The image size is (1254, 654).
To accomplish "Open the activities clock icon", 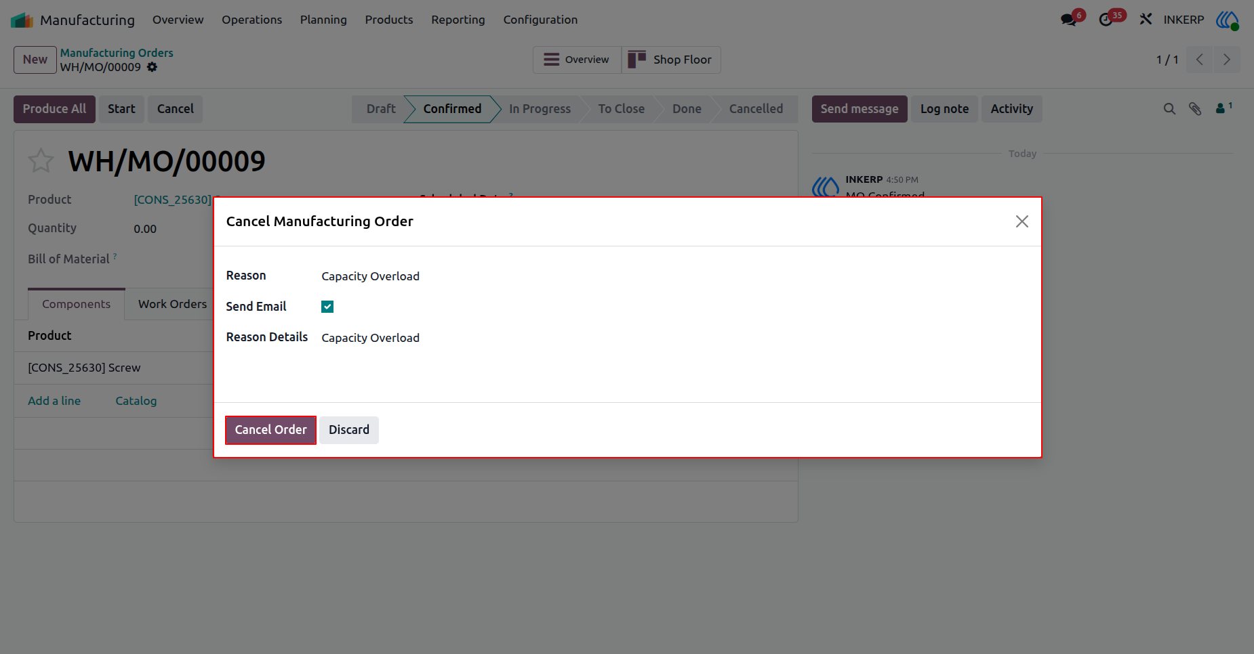I will tap(1106, 20).
